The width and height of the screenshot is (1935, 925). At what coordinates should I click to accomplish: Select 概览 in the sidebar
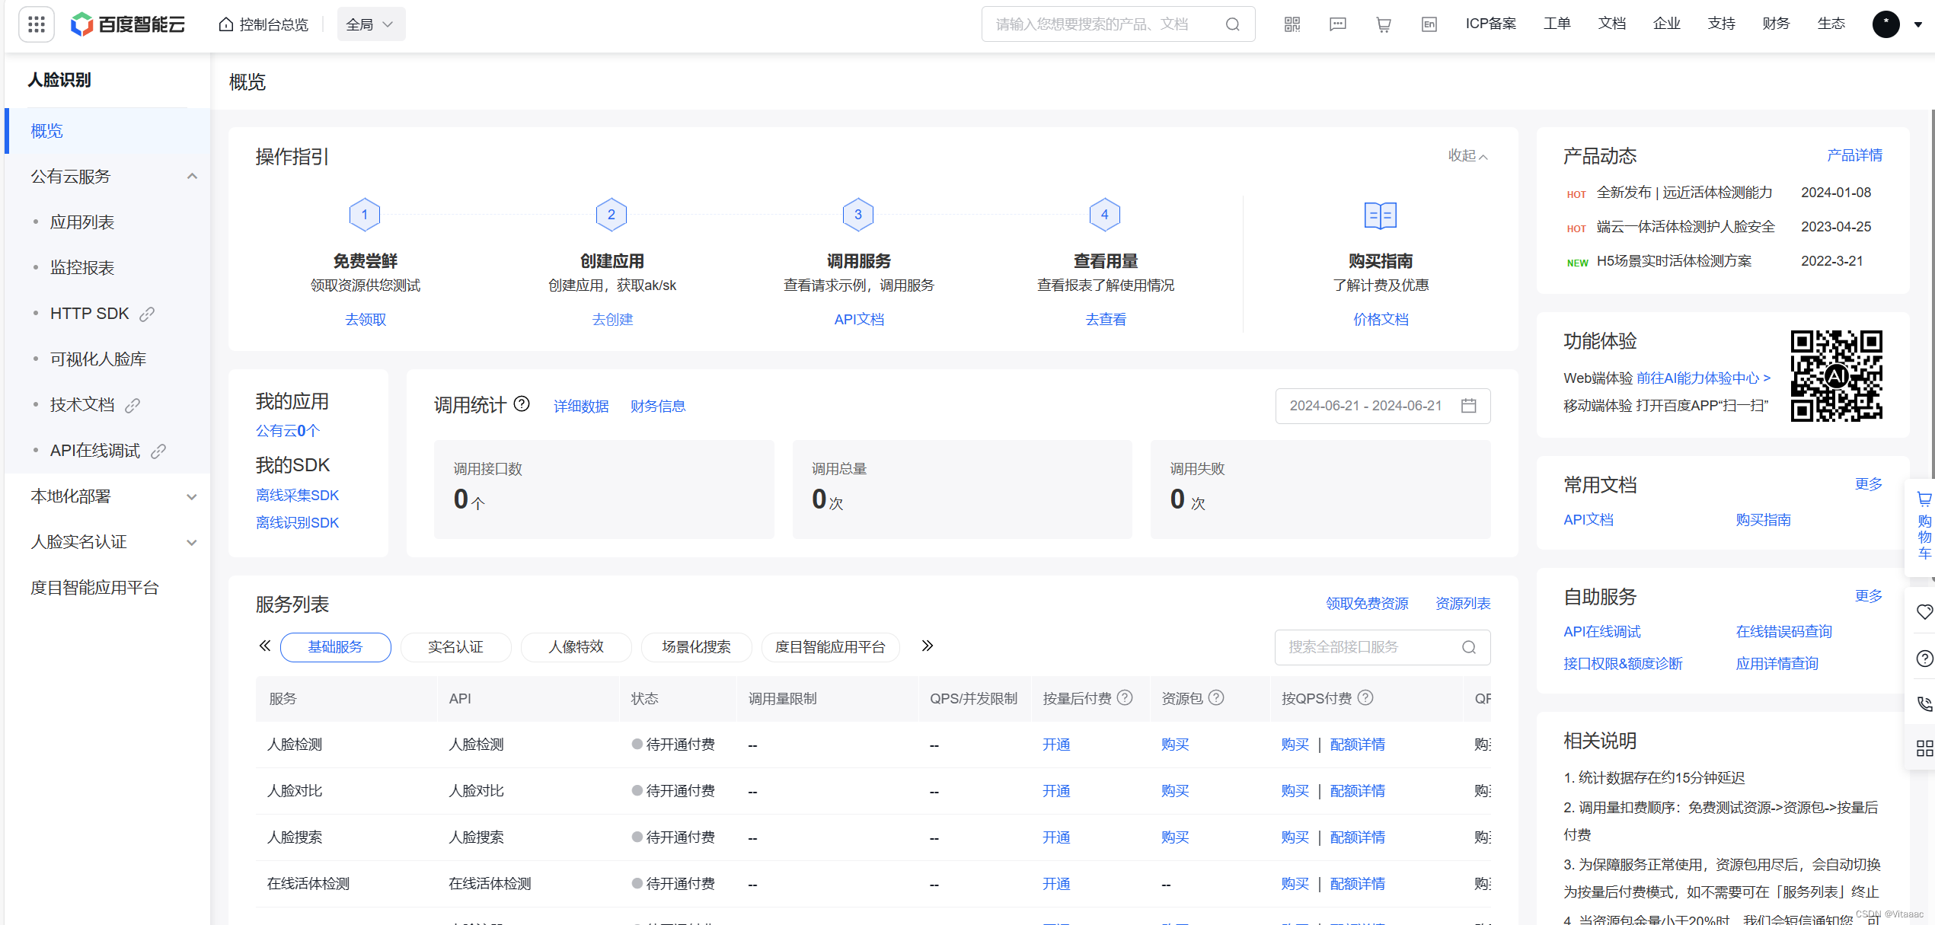coord(108,131)
